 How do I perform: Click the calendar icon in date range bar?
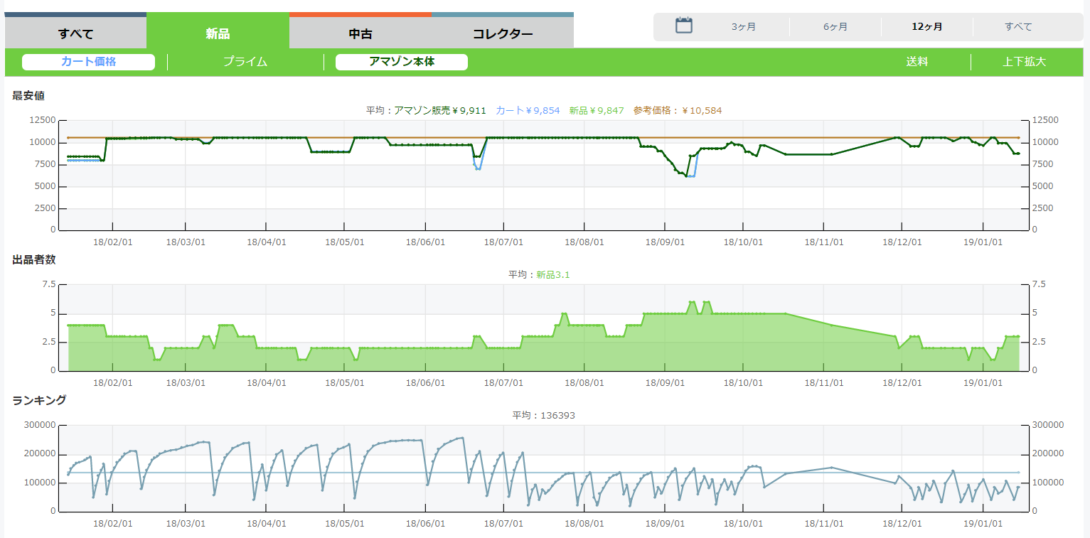click(683, 26)
